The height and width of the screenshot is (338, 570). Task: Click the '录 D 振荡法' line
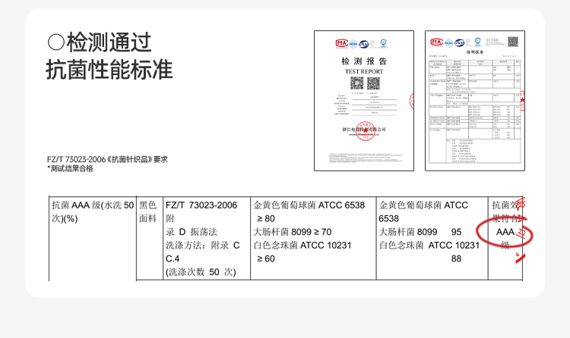click(192, 232)
